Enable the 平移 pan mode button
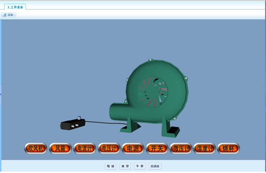This screenshot has height=173, width=266. point(140,166)
